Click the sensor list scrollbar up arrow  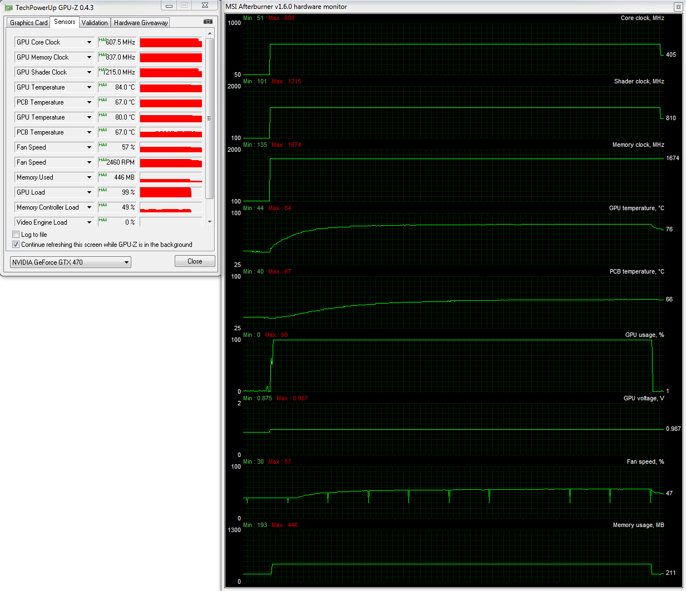click(210, 34)
